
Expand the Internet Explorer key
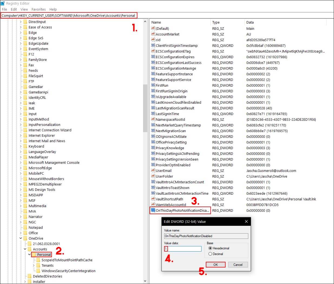pyautogui.click(x=21, y=135)
